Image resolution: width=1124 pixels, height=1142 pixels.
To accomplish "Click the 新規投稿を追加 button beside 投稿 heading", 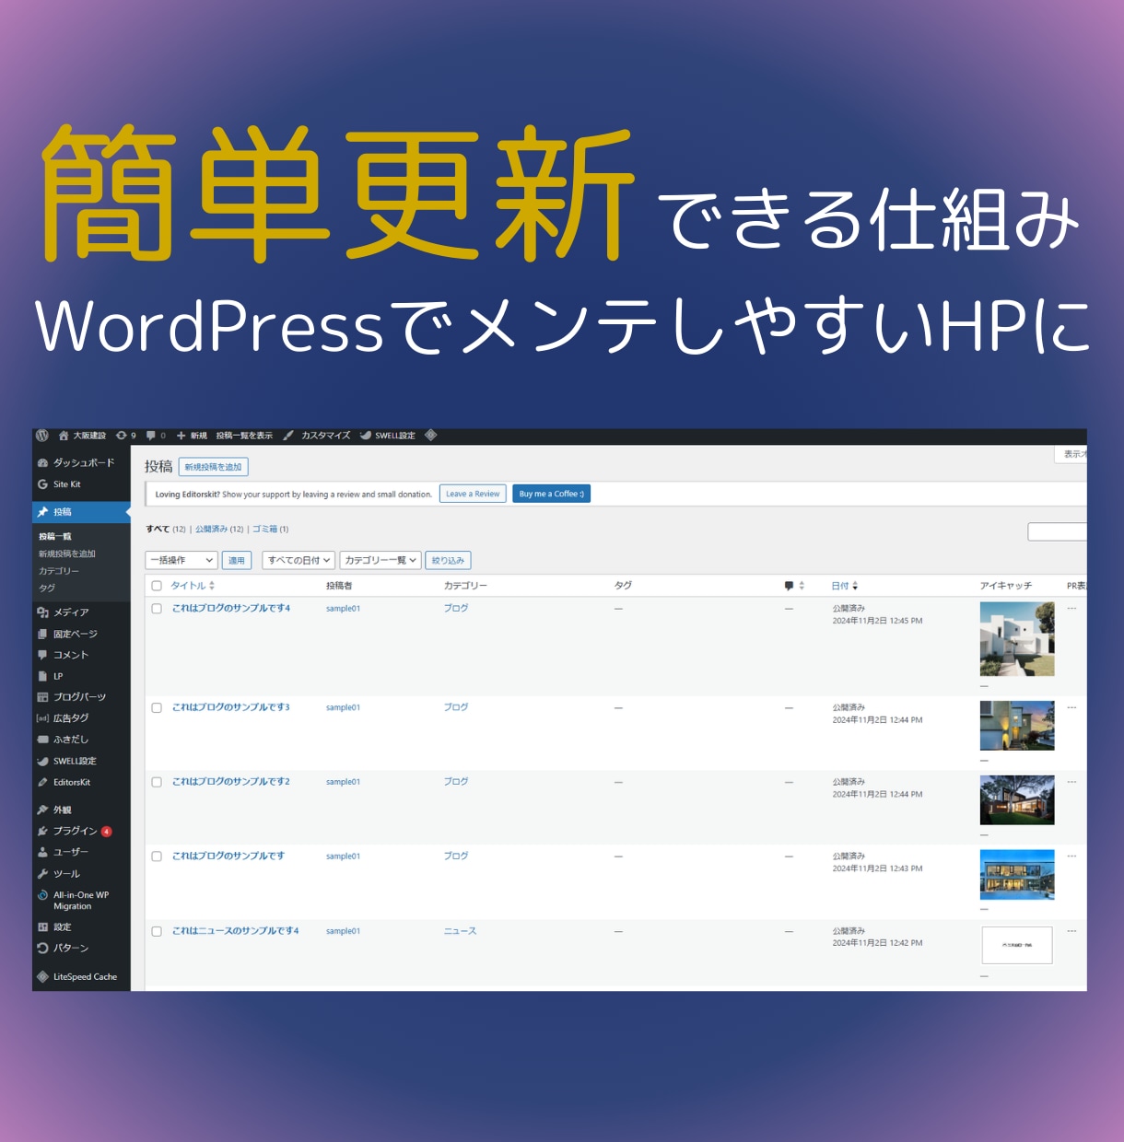I will (x=213, y=467).
